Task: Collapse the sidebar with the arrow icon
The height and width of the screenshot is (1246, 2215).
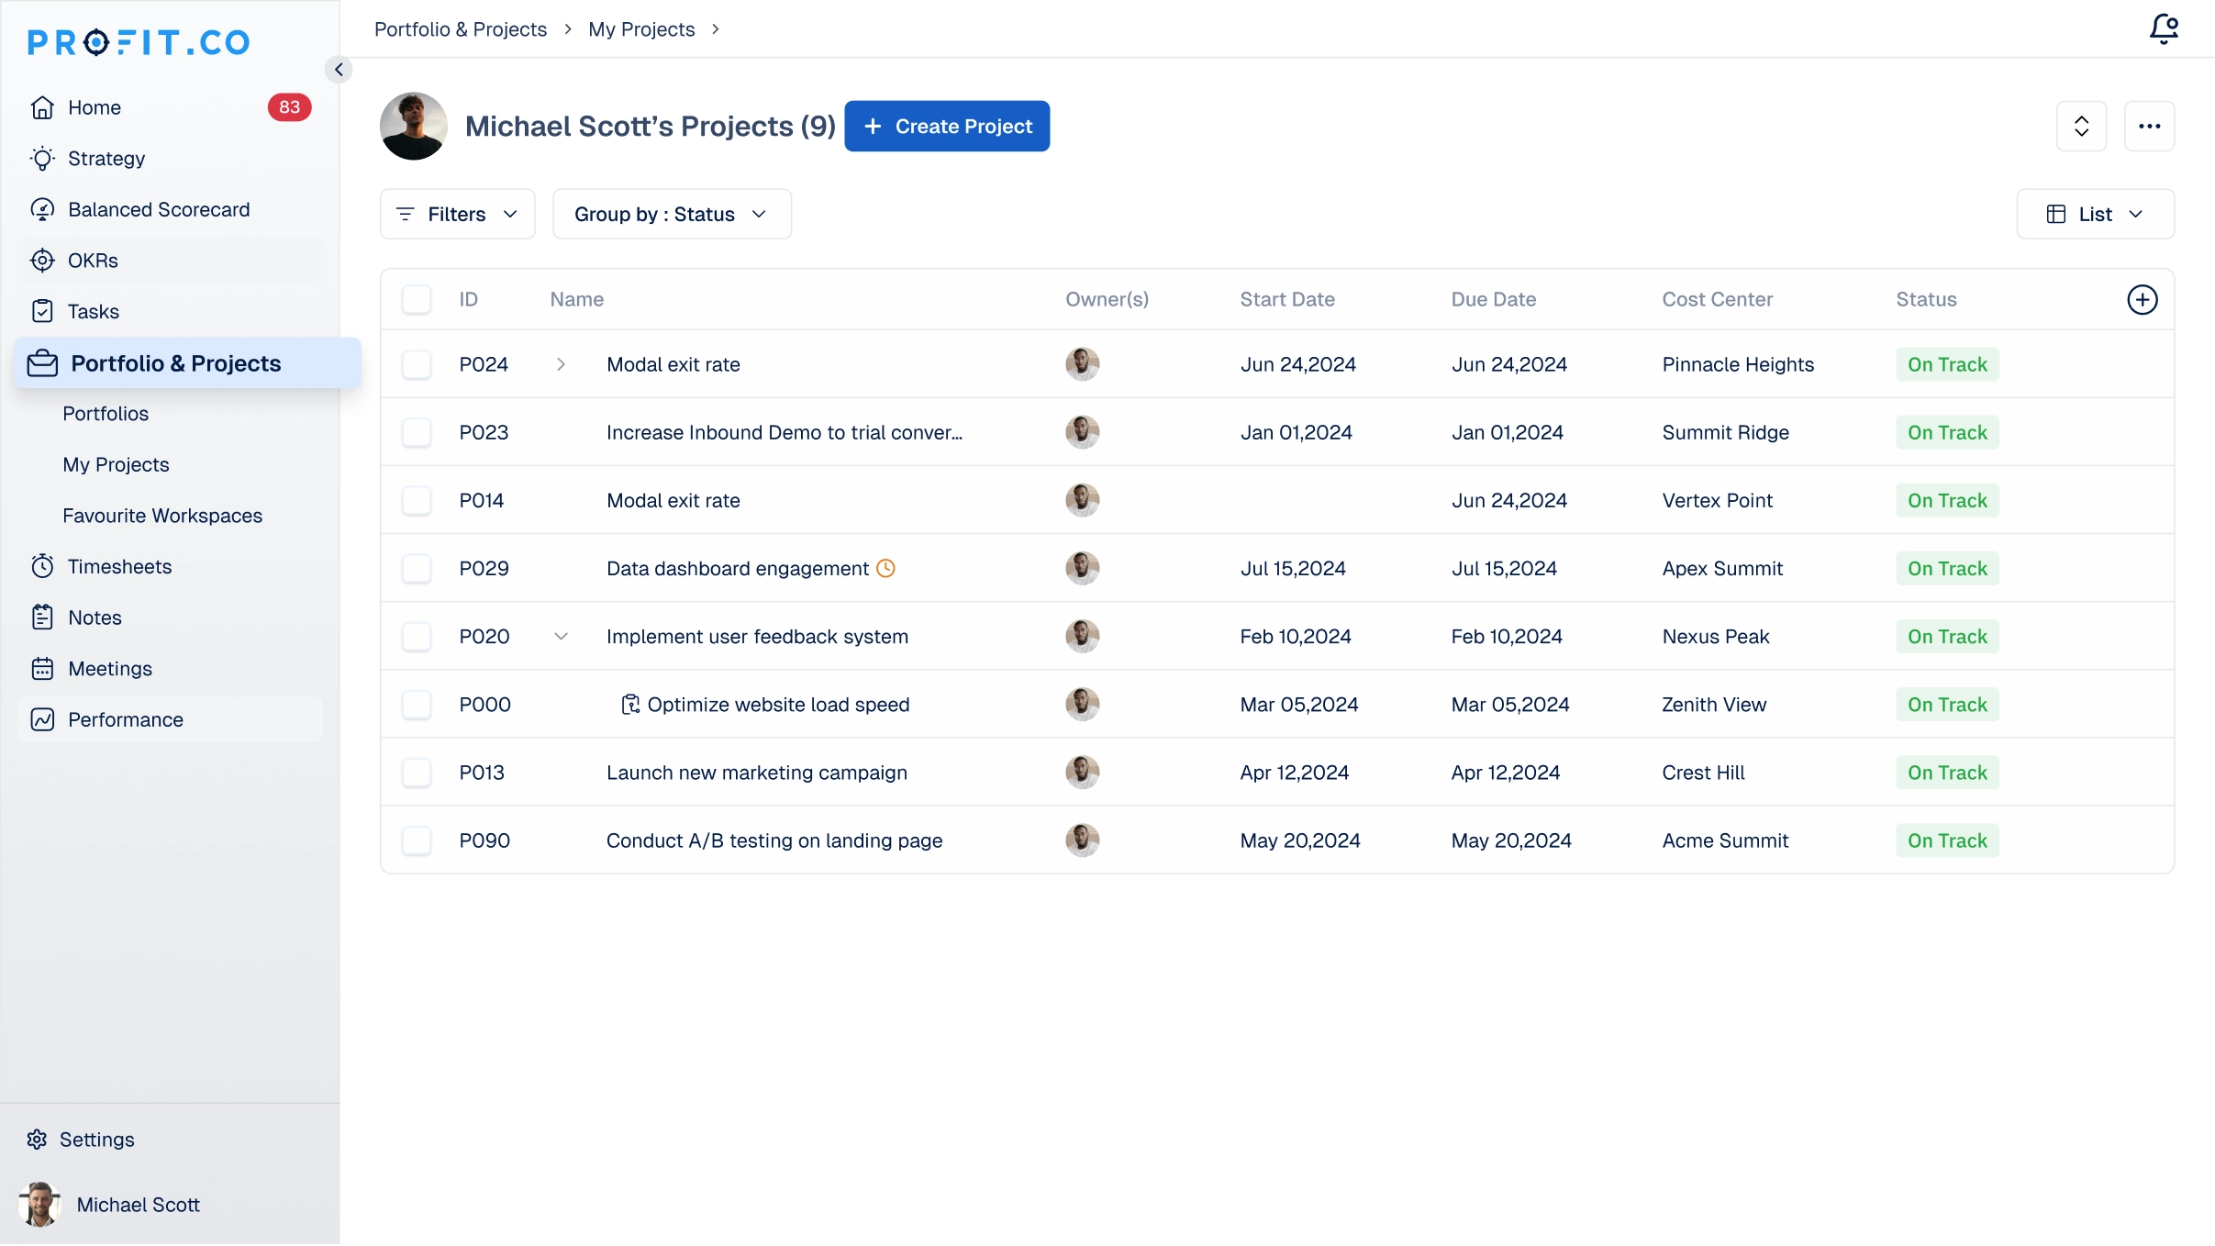Action: (339, 70)
